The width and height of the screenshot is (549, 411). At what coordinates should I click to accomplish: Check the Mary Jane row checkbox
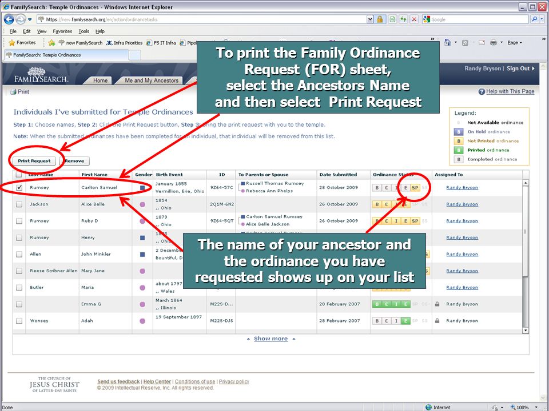[19, 271]
